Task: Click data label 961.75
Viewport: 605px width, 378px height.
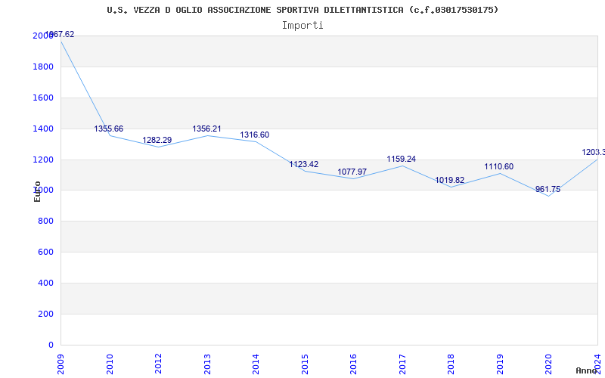Action: pos(548,190)
